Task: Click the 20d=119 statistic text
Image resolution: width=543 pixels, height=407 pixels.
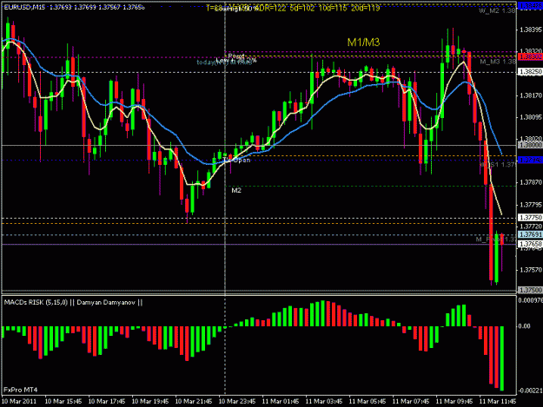Action: [366, 8]
